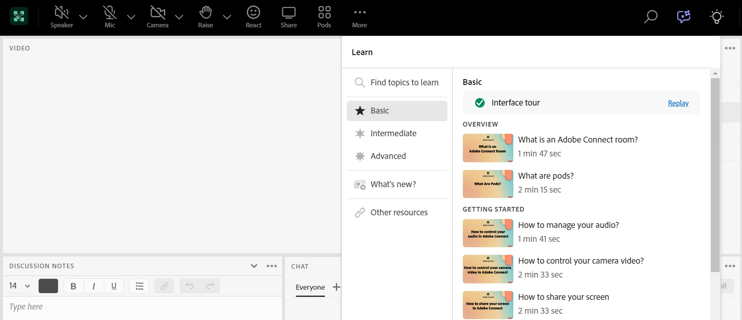Select the Intermediate category

tap(397, 133)
